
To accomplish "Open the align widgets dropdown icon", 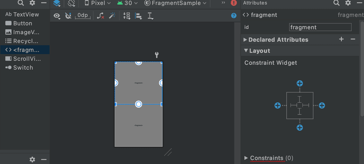I will click(139, 16).
